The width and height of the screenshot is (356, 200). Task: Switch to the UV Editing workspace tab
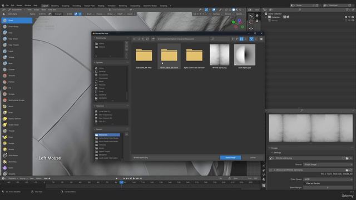77,6
